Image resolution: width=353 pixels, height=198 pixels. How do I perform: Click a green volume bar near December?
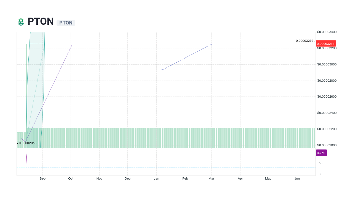pos(127,137)
